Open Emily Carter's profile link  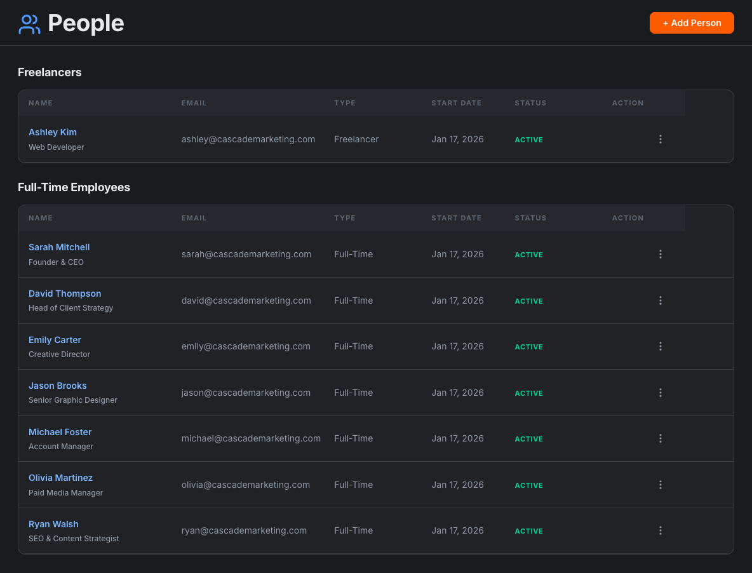point(55,340)
